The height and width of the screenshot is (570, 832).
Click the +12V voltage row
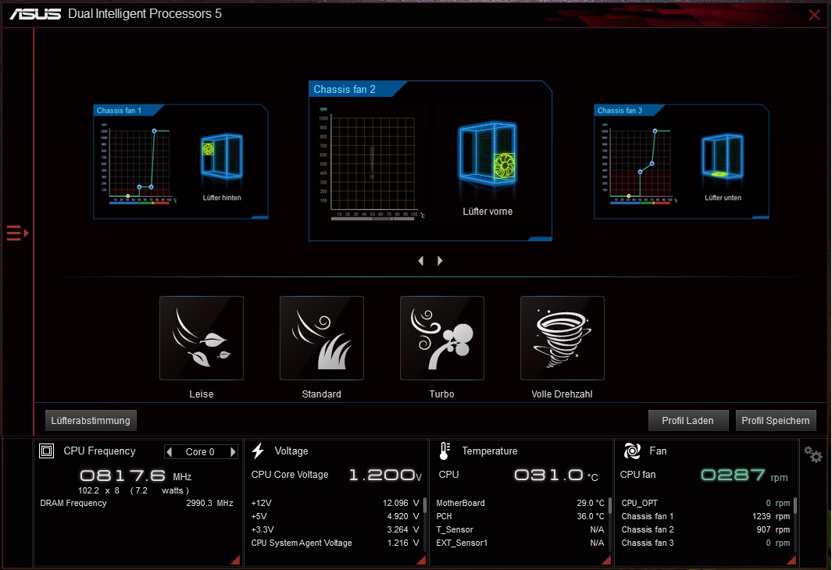335,503
